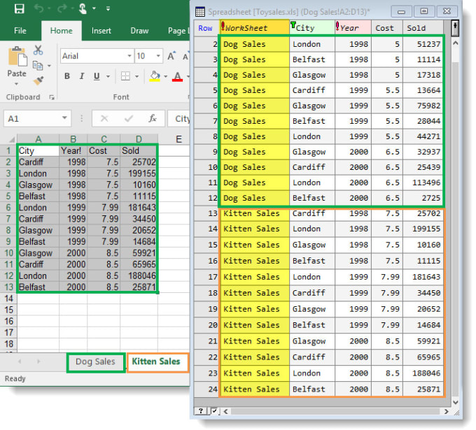This screenshot has width=476, height=430.
Task: Open the Touch/Mouse mode dropdown arrow
Action: click(94, 8)
